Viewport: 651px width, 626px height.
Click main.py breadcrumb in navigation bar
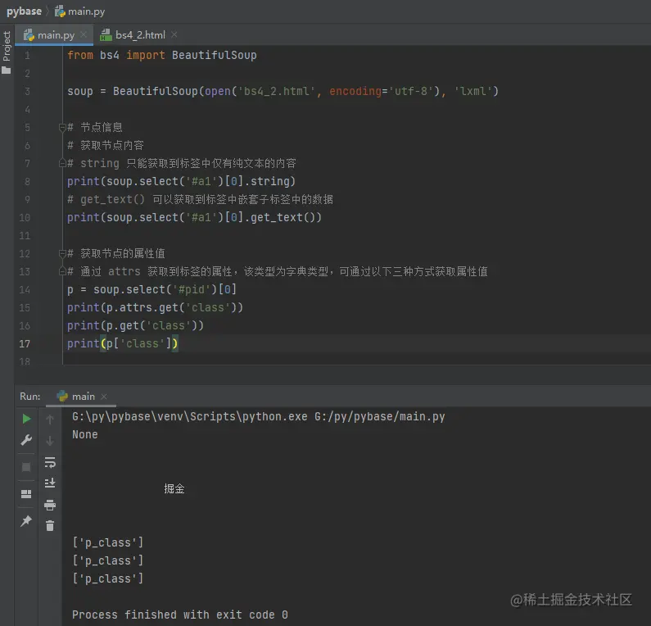[x=80, y=11]
